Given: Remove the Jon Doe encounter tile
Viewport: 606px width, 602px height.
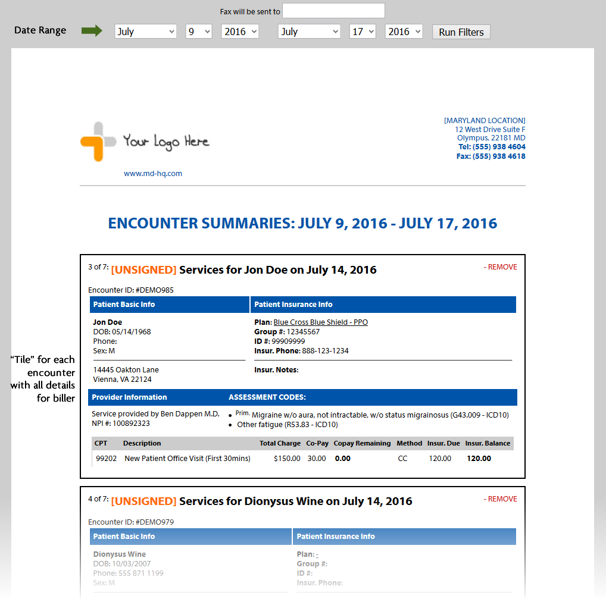Looking at the screenshot, I should 501,267.
